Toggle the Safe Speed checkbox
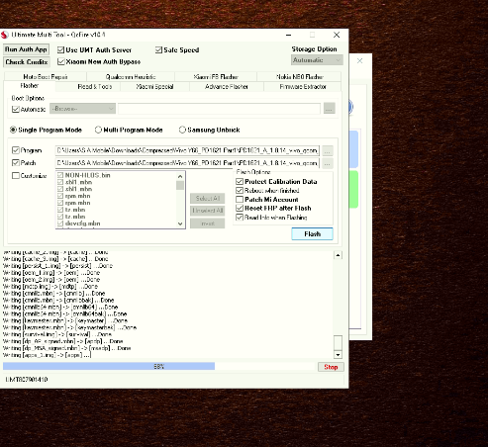The image size is (488, 447). [158, 50]
